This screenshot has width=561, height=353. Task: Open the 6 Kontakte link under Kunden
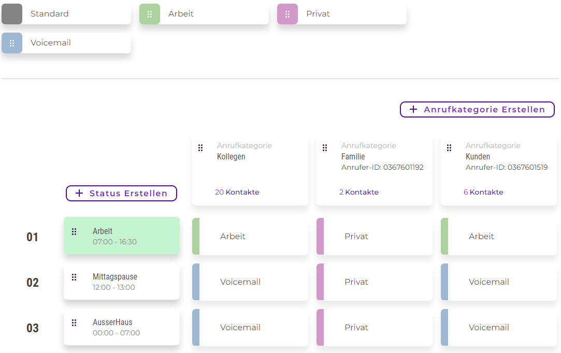coord(483,192)
